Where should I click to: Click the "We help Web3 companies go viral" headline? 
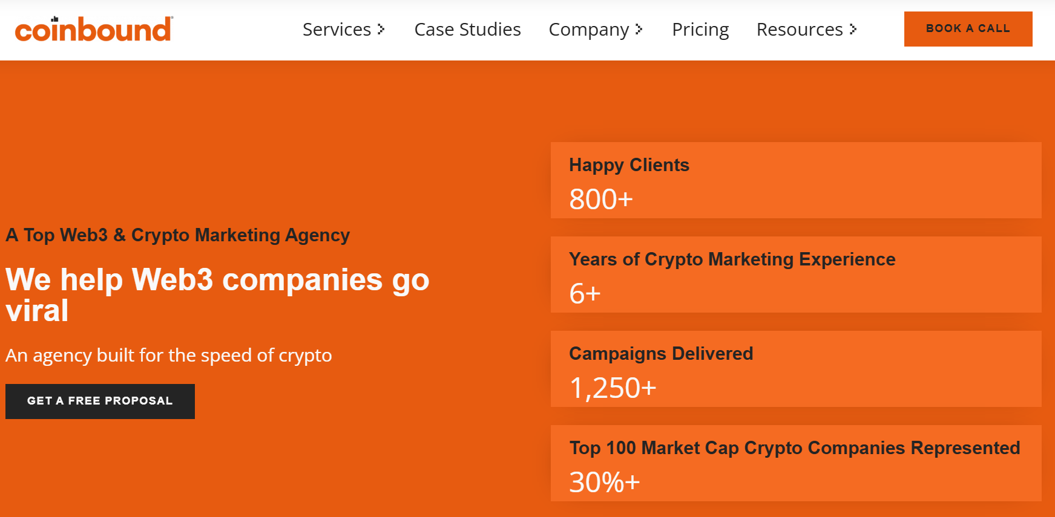[x=217, y=294]
